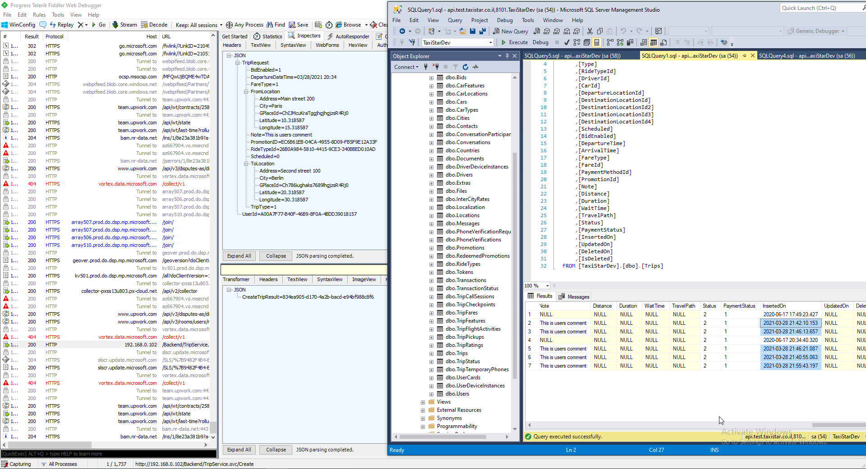Navigate backward in SSMS toolbar

[x=402, y=31]
